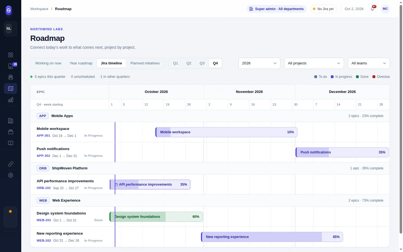Open the ORB-102 issue link
Screen dimensions: 403x252
pos(44,188)
